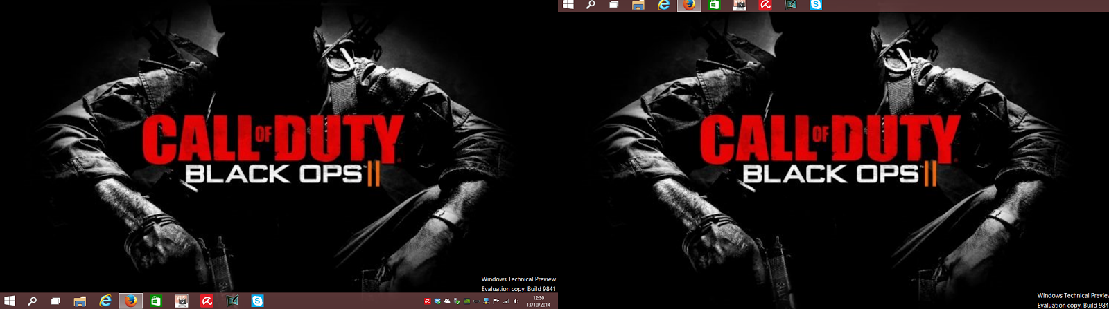This screenshot has height=309, width=1109.
Task: Click OneDrive cloud icon in system tray
Action: pos(447,301)
